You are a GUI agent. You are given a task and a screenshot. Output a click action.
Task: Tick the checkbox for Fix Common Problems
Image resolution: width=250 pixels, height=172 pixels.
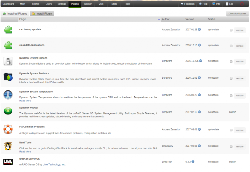click(x=231, y=130)
